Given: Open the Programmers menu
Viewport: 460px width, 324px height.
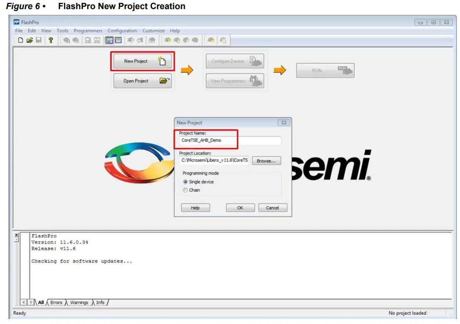Looking at the screenshot, I should tap(88, 30).
